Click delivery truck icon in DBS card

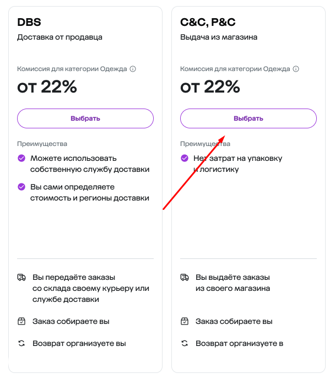click(21, 278)
